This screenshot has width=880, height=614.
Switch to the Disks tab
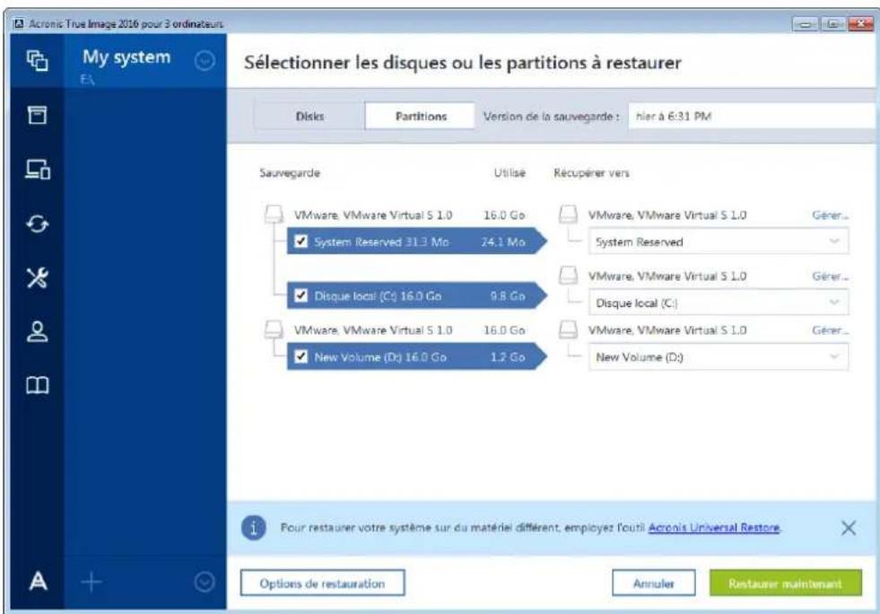point(309,117)
